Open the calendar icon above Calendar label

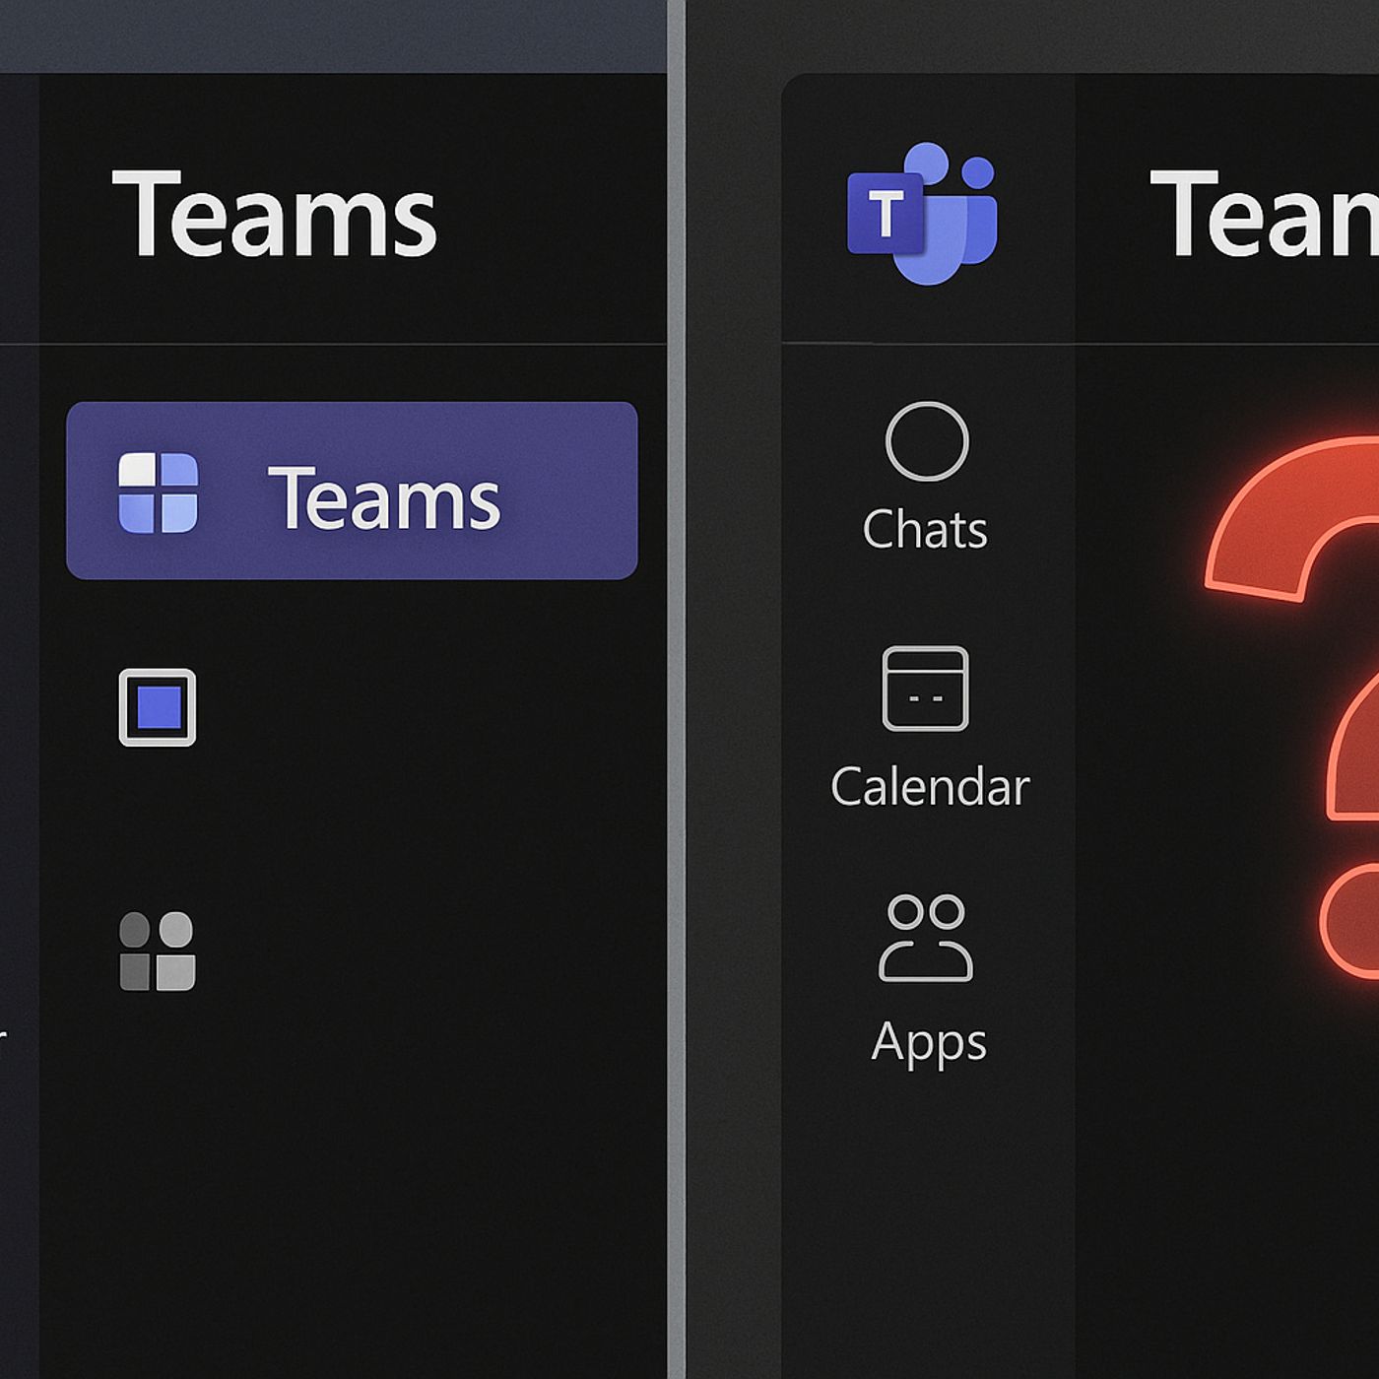pyautogui.click(x=925, y=689)
